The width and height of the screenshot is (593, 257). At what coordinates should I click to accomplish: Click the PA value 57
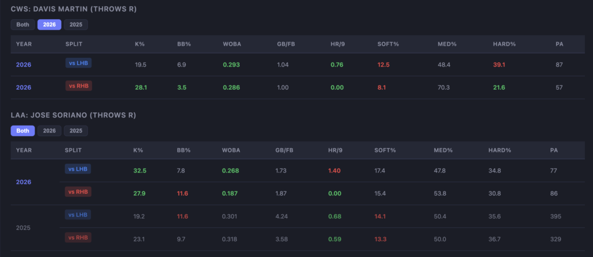pos(559,87)
